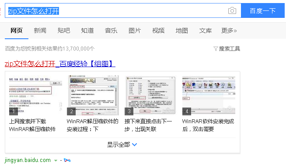Click the funnel icon beside 搜索工具
This screenshot has height=165, width=286.
(216, 49)
